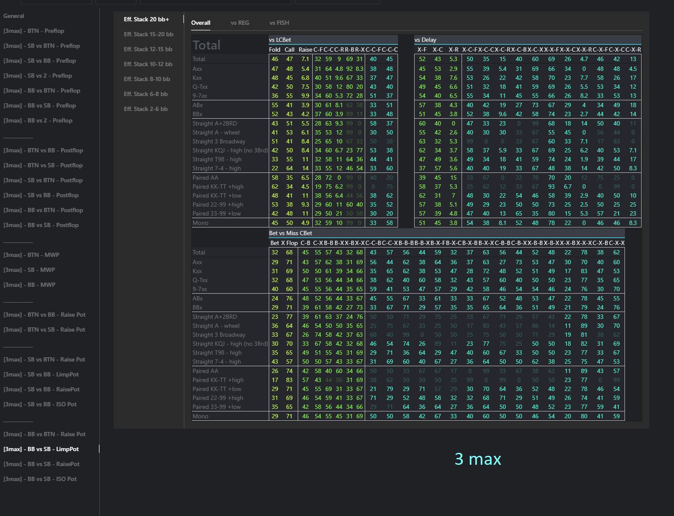
Task: Select [3max] - BTN vs SB - Raise Pot
Action: point(44,329)
